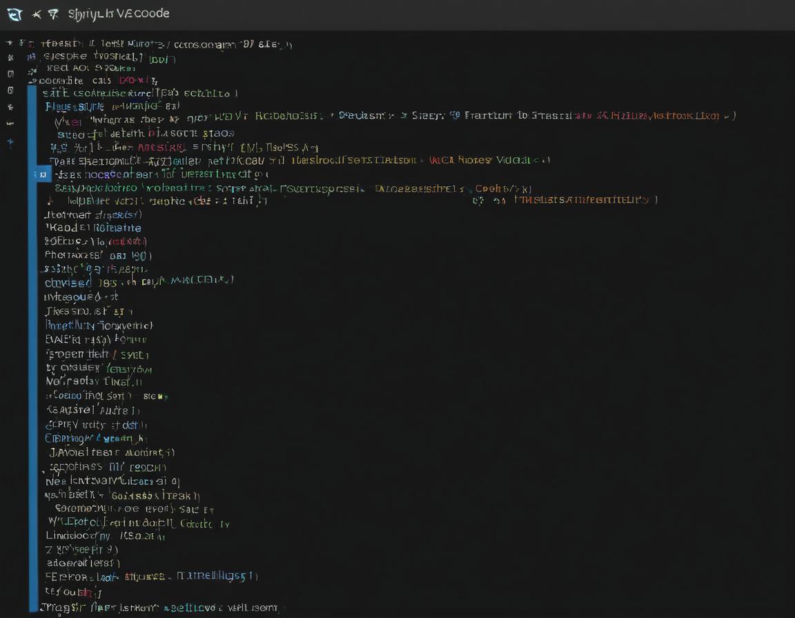Select the Explorer icon in the activity bar

click(x=10, y=42)
